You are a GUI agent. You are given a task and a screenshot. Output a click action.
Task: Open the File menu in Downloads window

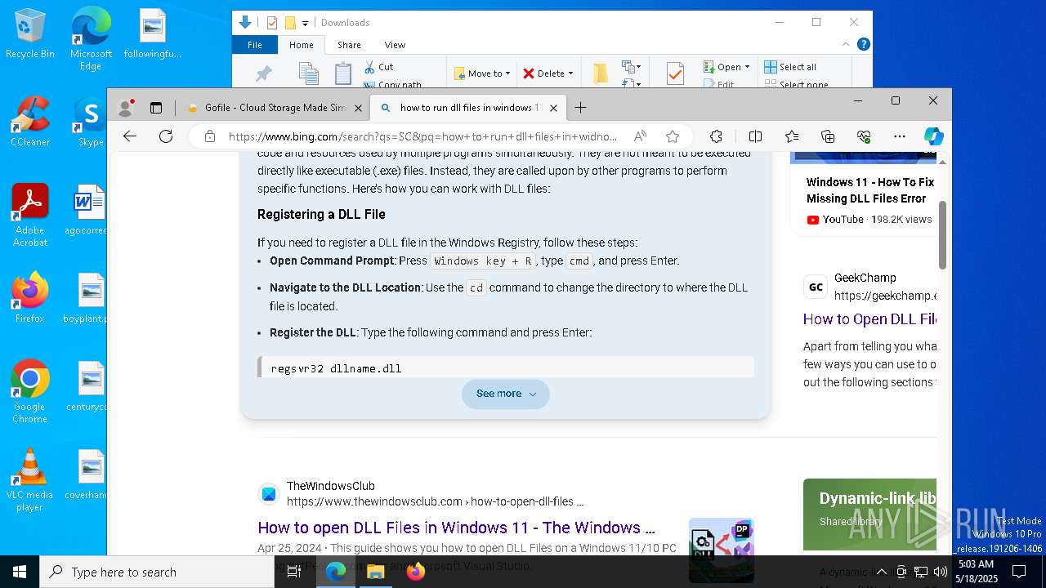tap(255, 45)
